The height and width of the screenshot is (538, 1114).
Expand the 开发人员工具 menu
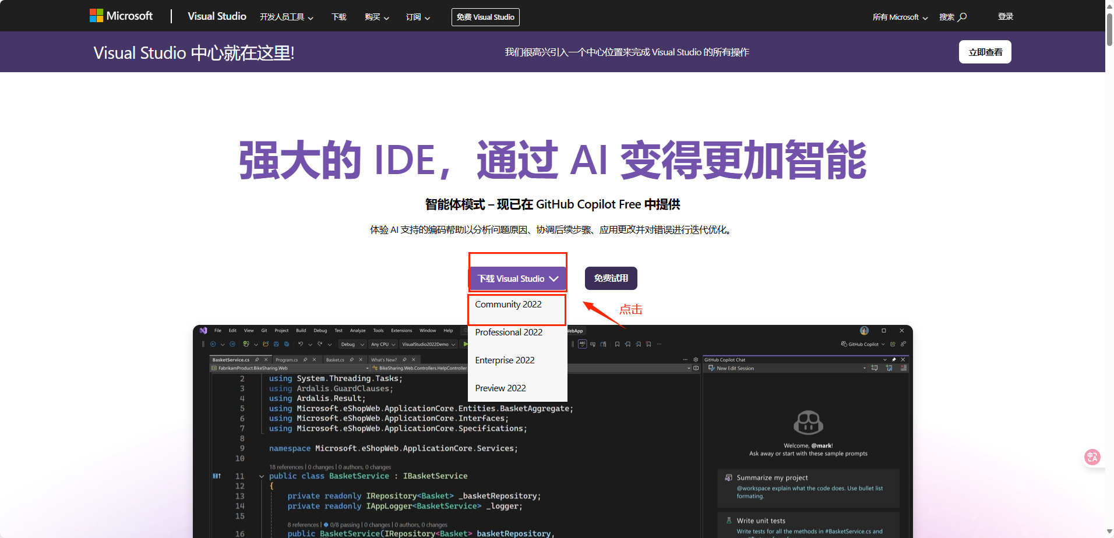click(x=286, y=17)
